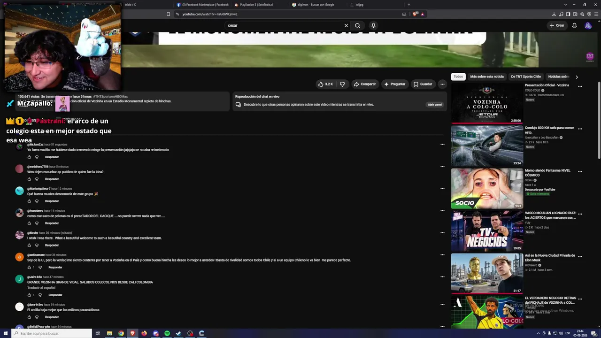Dislike the comment by @vanidioso7706
This screenshot has width=601, height=338.
pyautogui.click(x=37, y=179)
